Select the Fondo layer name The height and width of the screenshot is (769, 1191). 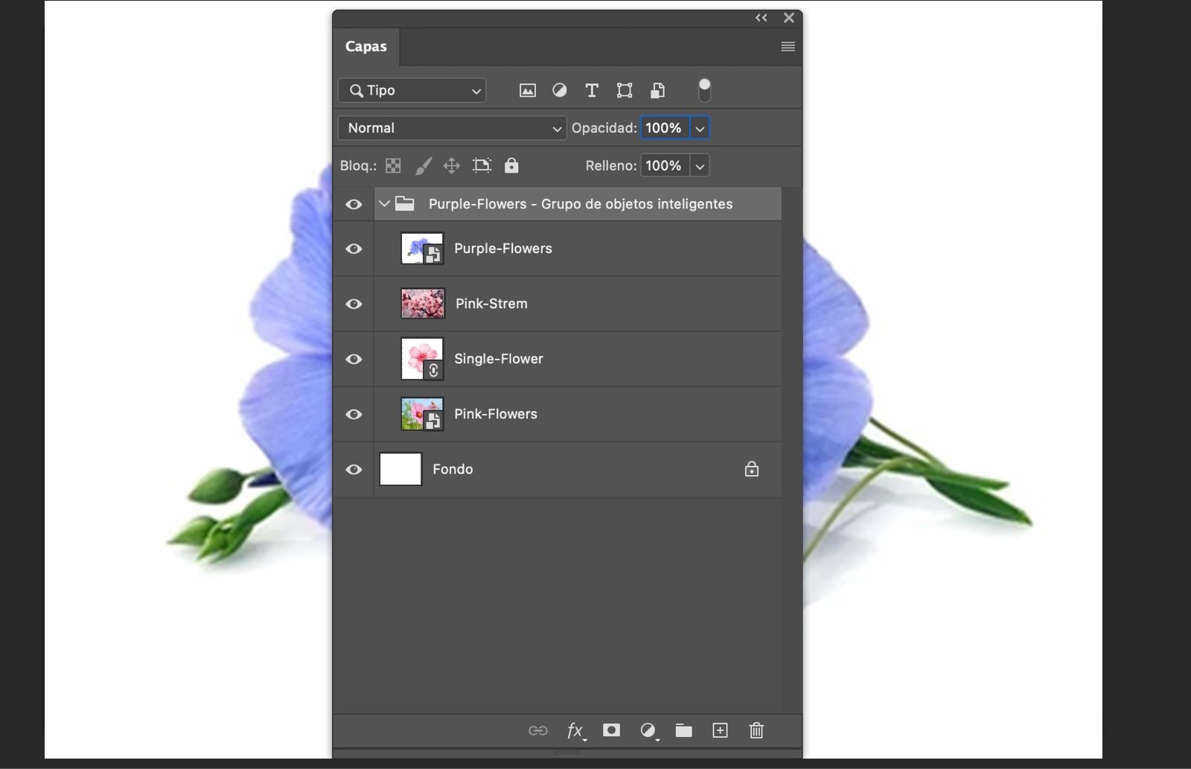point(453,469)
